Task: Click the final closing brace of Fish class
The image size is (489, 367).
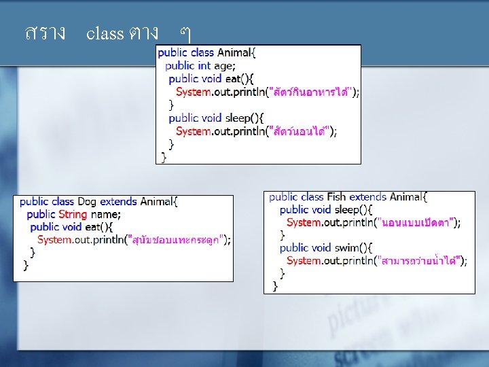Action: [x=275, y=286]
